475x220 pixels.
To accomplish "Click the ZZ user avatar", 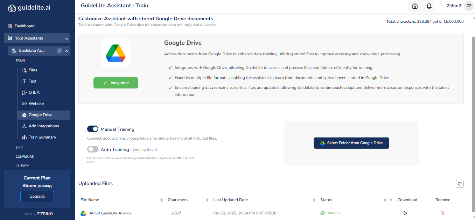I will point(469,6).
